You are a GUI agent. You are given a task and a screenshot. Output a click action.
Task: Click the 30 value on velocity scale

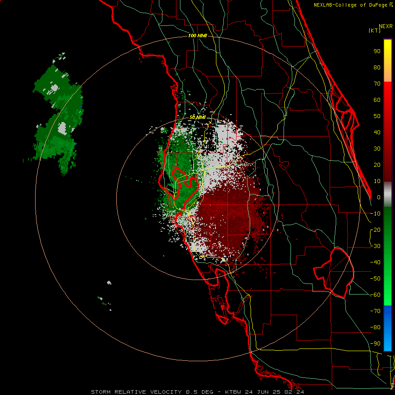click(x=377, y=149)
